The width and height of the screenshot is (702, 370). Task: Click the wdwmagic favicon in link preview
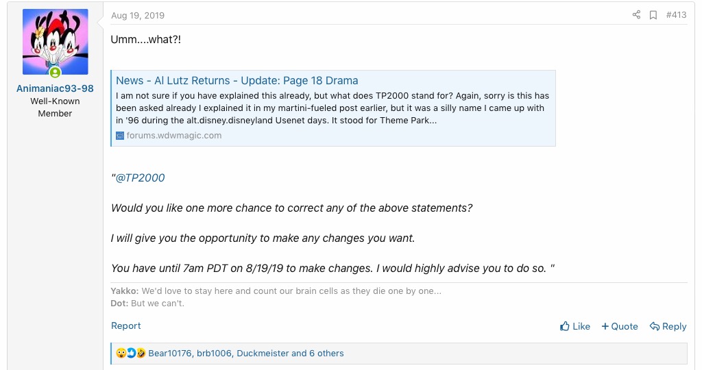[x=120, y=136]
